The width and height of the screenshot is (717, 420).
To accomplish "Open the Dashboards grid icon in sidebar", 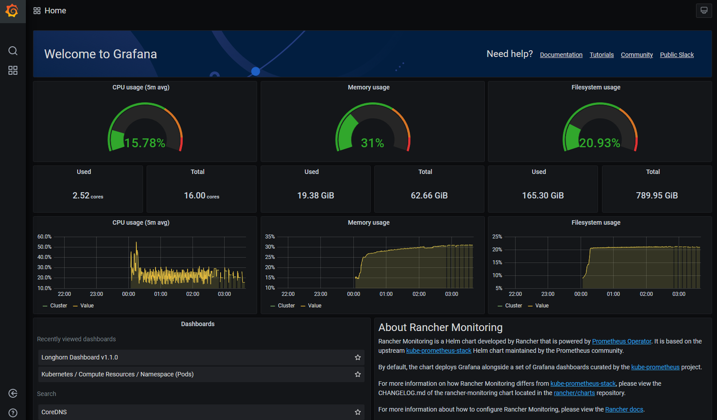I will [13, 70].
